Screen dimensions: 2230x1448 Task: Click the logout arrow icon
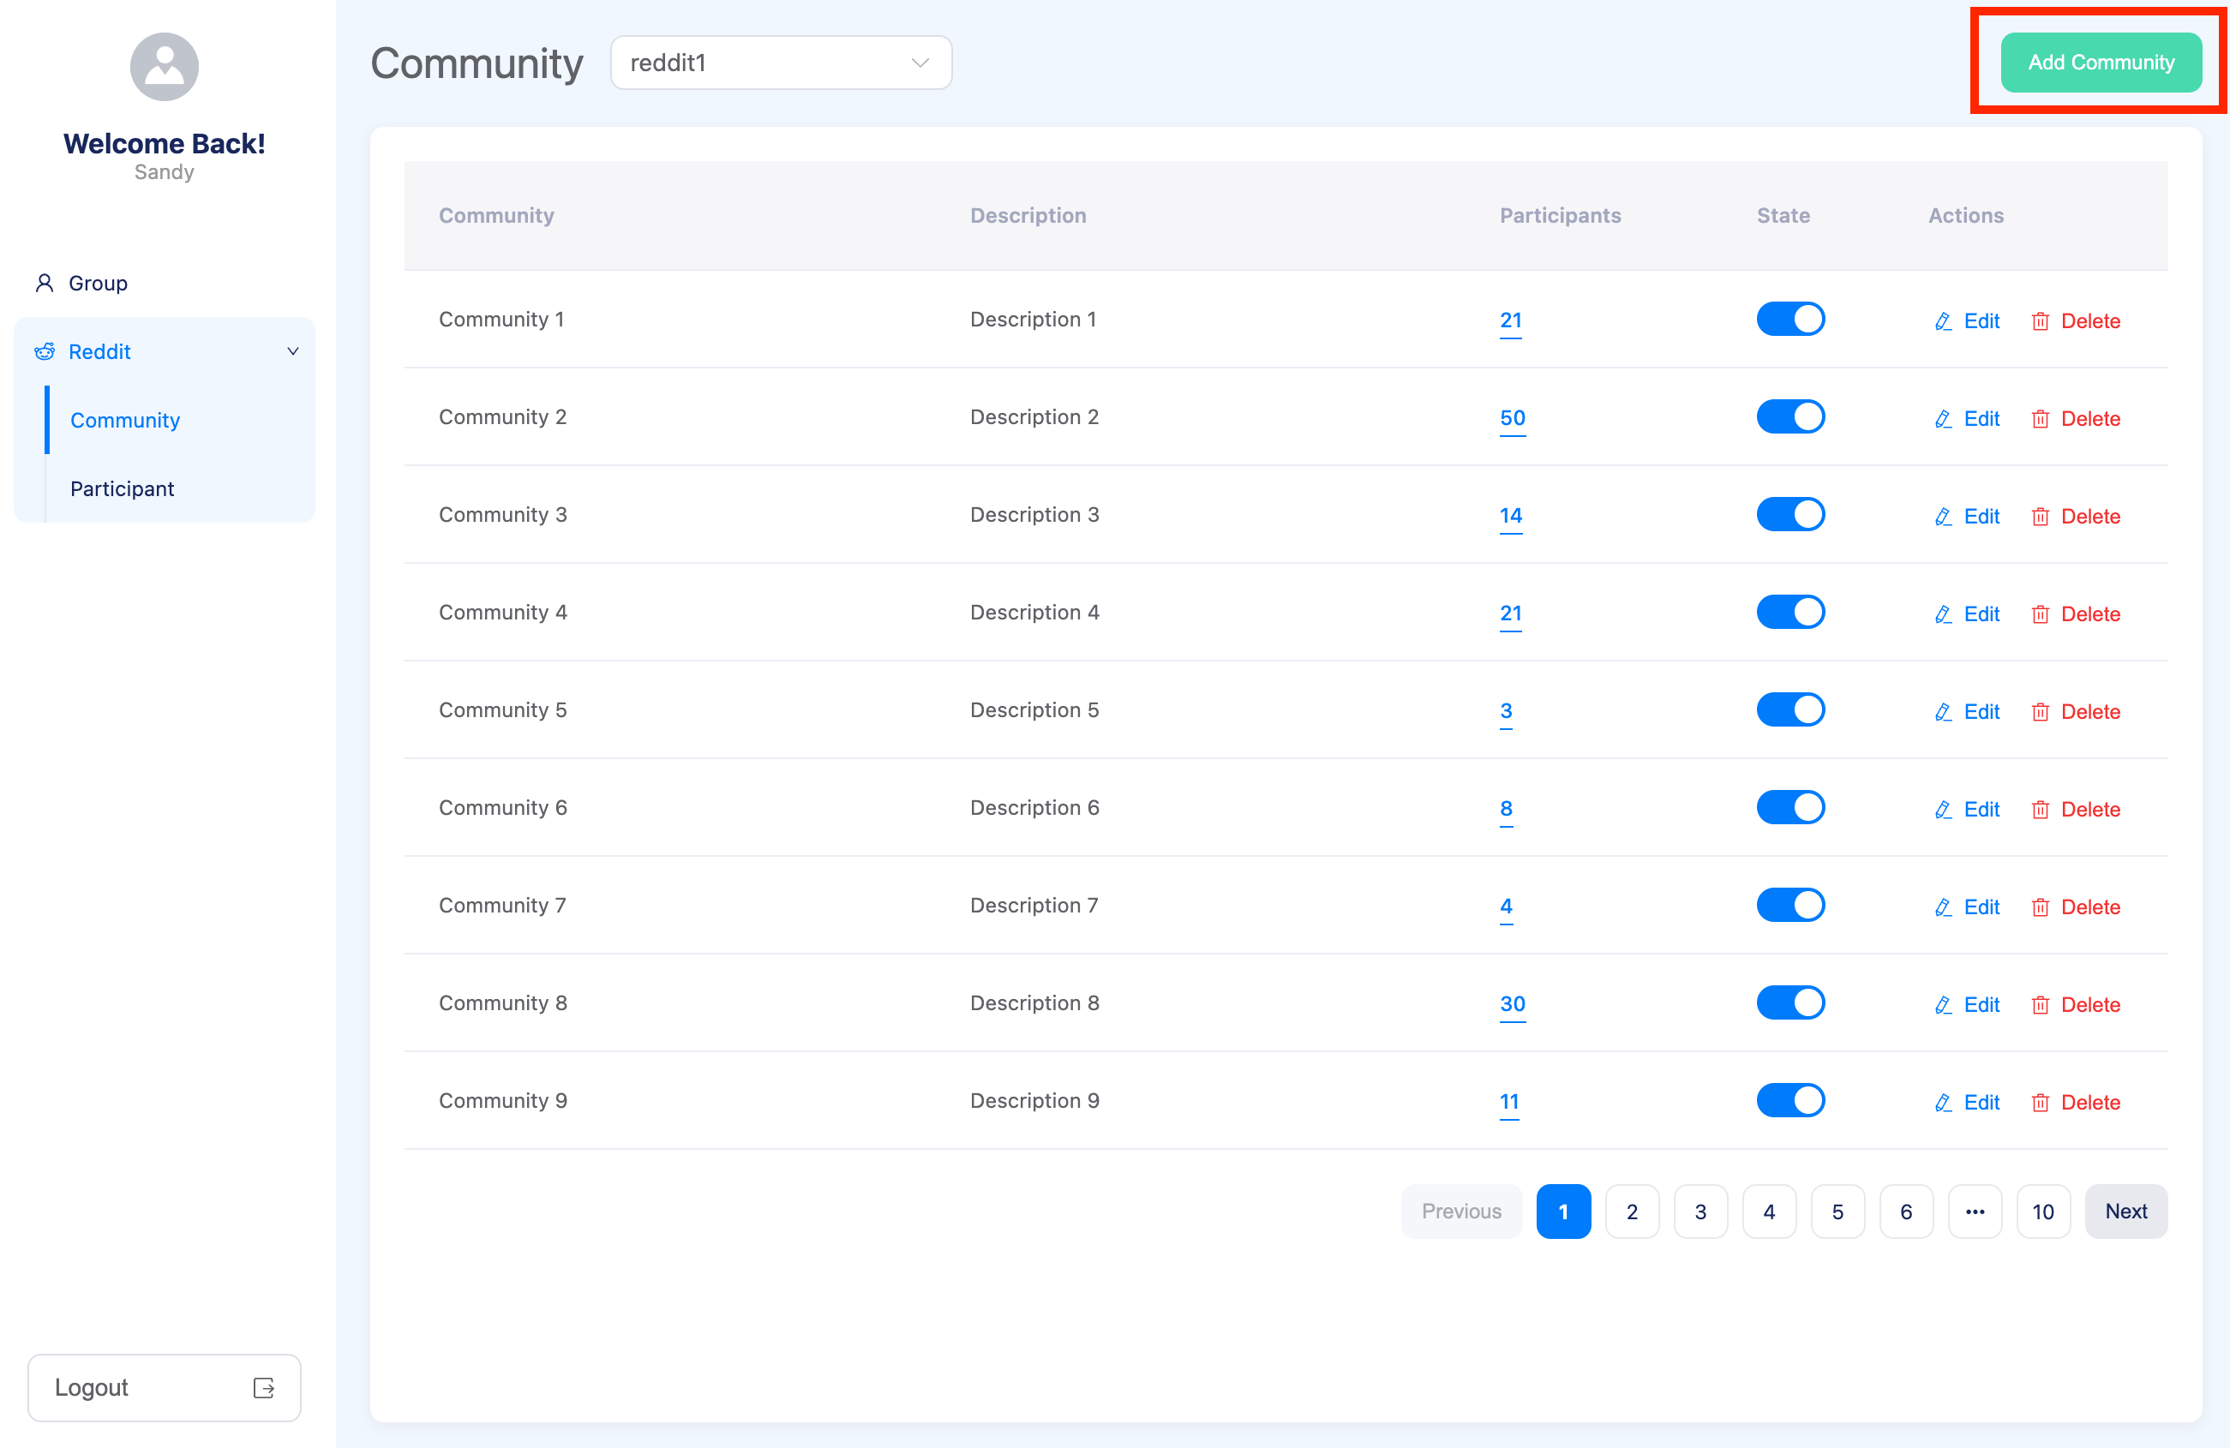263,1387
